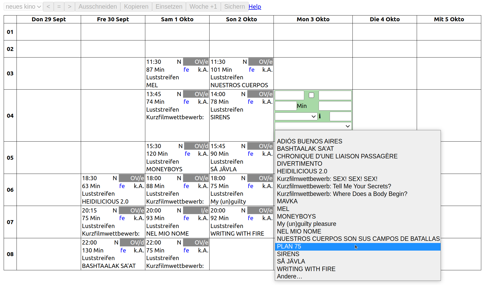Select 'PLAN 75' from the film list
Viewport: 487px width, 285px height.
click(x=289, y=246)
